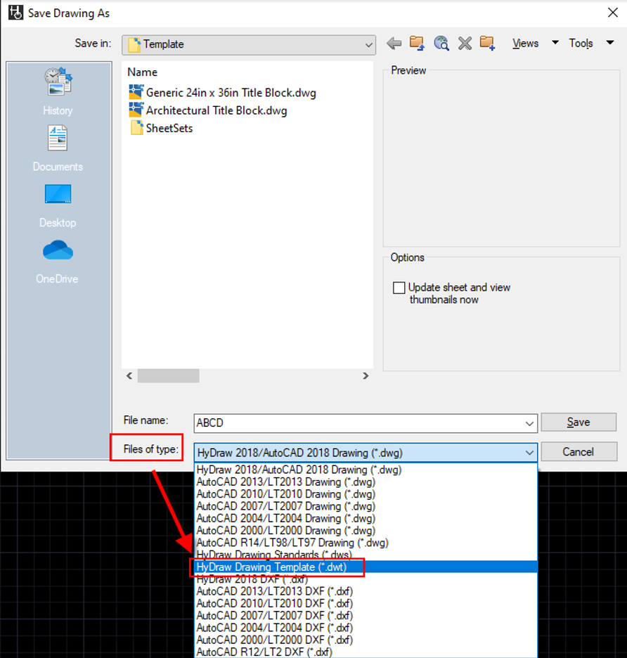Select AutoCAD 2010/LT2010 DXF (*.dxf)
627x658 pixels.
click(366, 603)
